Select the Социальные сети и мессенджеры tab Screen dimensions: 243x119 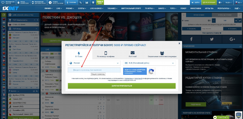tap(162, 54)
